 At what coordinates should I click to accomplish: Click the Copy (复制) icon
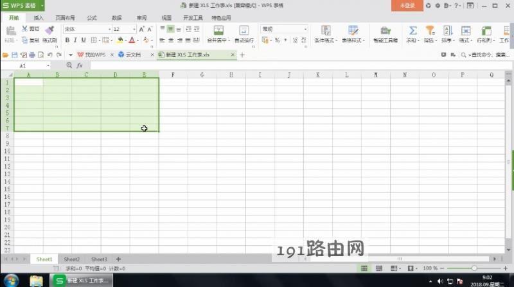[25, 40]
